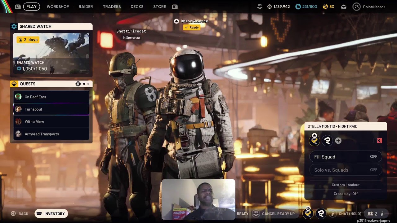Open the Shared Watch event thumbnail
Viewport: 397px width, 223px height.
[x=51, y=54]
